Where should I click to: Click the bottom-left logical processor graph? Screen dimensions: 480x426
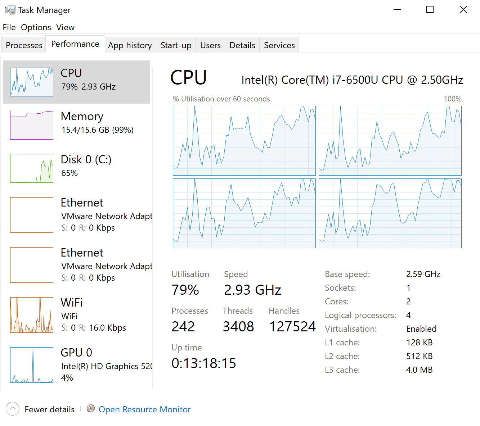(x=244, y=213)
